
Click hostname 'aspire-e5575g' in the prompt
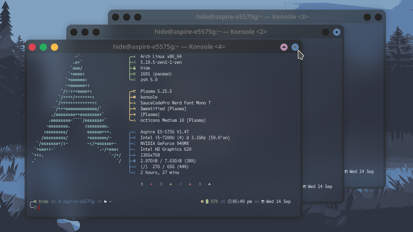pos(78,202)
